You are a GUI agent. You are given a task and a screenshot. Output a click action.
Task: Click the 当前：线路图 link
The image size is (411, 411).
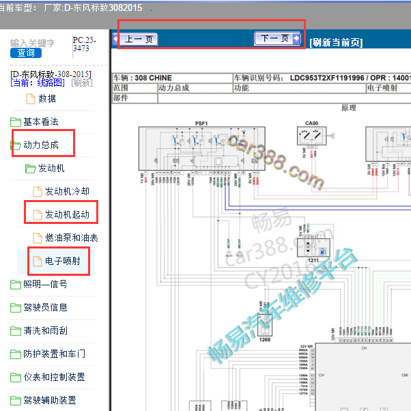coord(38,83)
